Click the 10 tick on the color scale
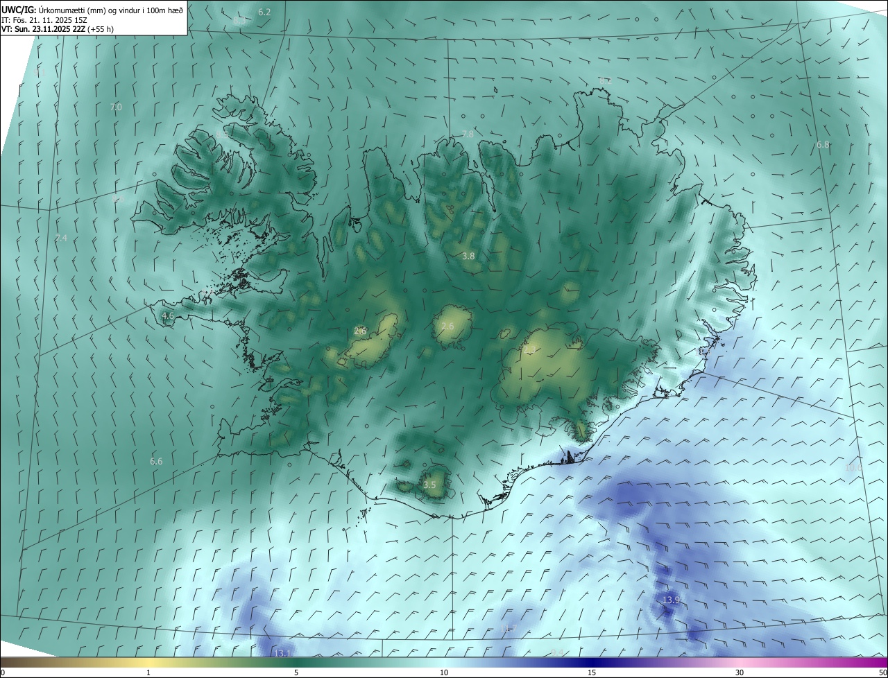Viewport: 888px width, 678px height. [x=444, y=672]
